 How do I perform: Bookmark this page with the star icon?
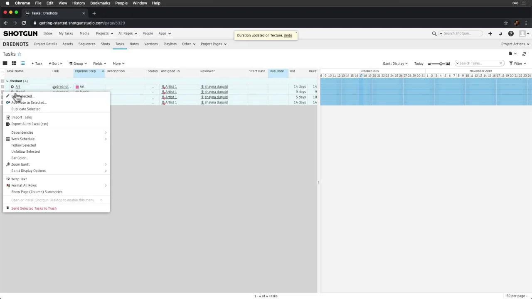[506, 23]
